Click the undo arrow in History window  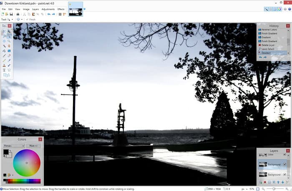click(261, 57)
